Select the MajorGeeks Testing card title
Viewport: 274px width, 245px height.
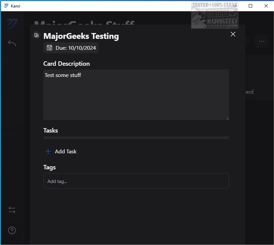81,36
